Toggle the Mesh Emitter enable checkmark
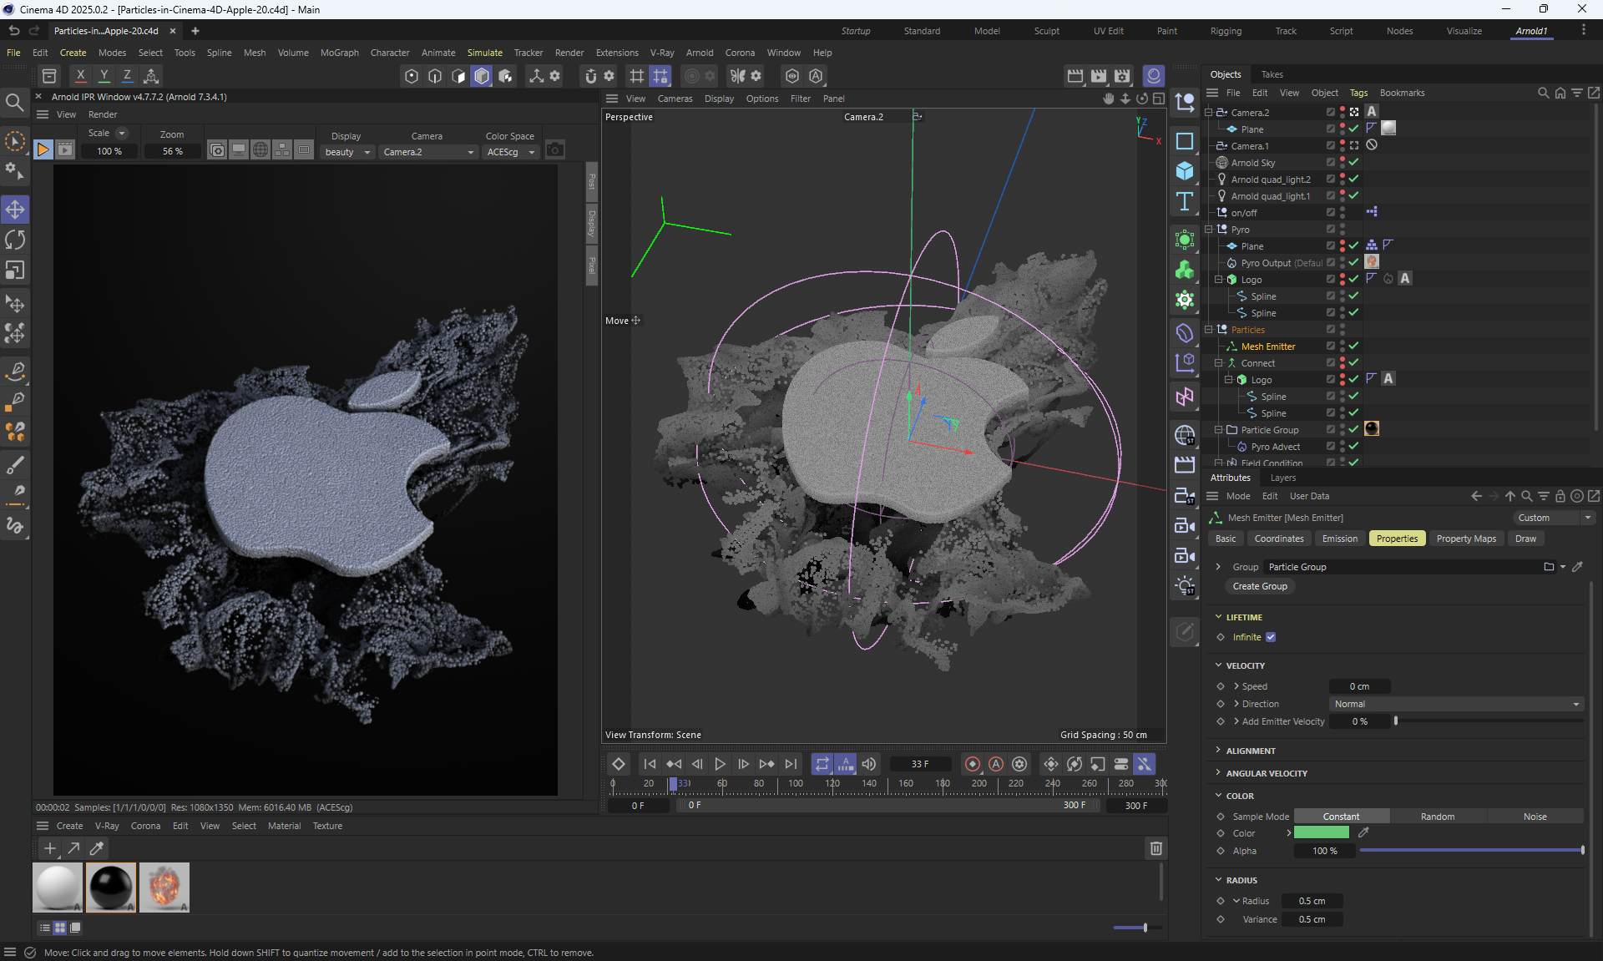This screenshot has width=1603, height=961. (1353, 346)
